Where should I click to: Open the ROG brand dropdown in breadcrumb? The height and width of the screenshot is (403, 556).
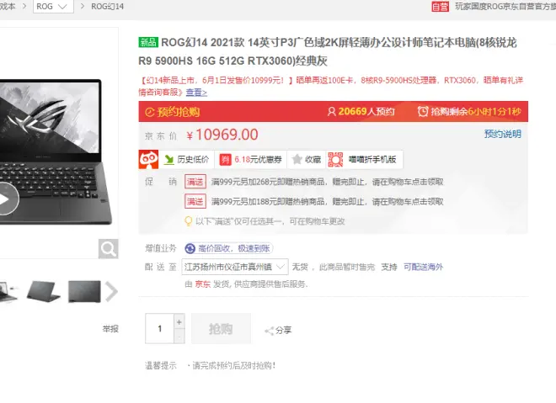53,7
